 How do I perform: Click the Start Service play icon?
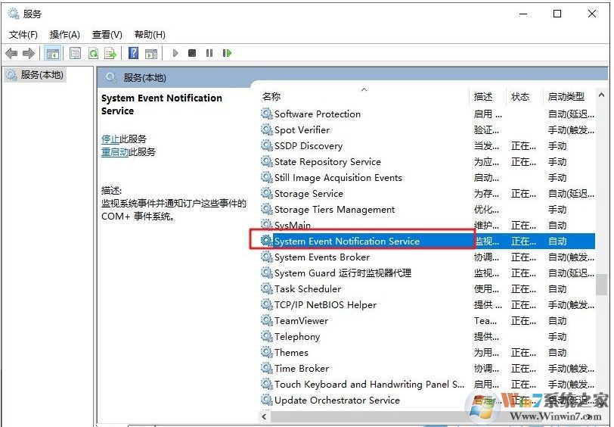(x=175, y=53)
